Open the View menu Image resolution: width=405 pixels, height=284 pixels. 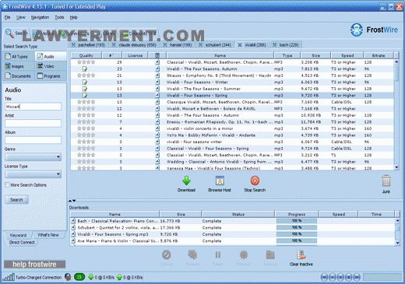point(21,17)
